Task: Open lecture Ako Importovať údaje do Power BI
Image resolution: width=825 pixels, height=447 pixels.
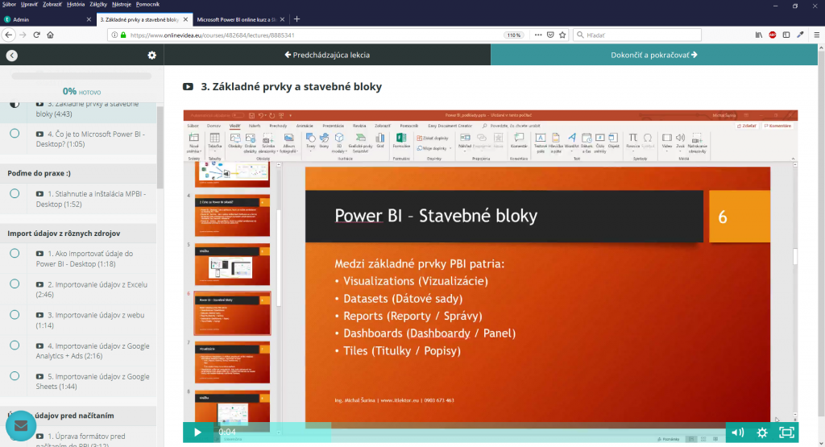Action: point(84,259)
